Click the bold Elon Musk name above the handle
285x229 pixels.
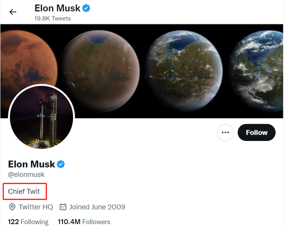coord(32,164)
